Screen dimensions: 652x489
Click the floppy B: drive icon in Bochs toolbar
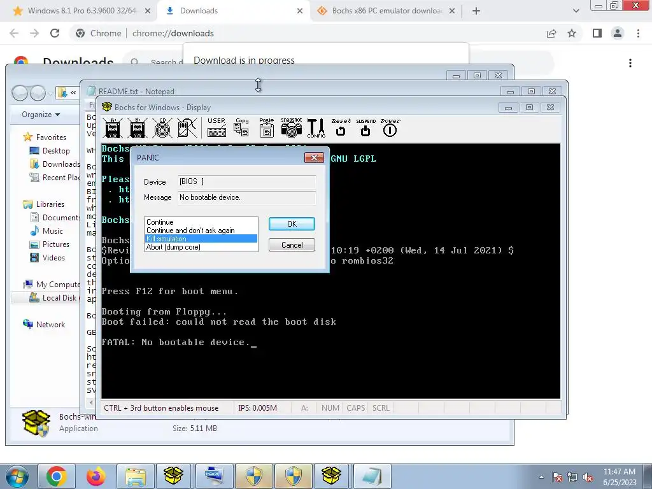138,127
